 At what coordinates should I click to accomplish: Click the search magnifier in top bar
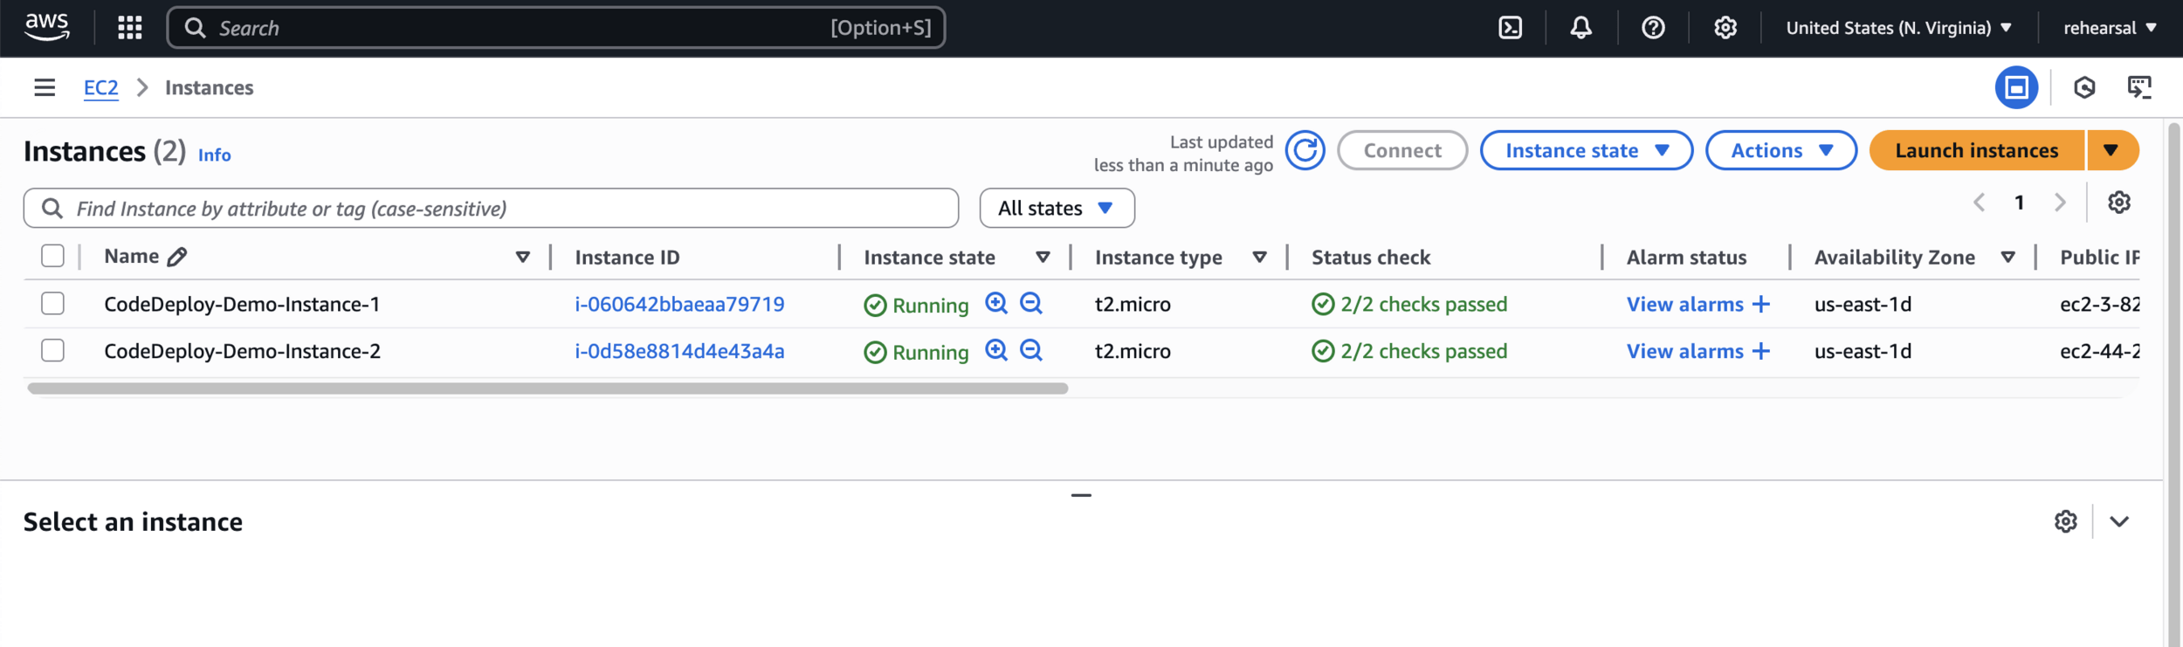(195, 28)
